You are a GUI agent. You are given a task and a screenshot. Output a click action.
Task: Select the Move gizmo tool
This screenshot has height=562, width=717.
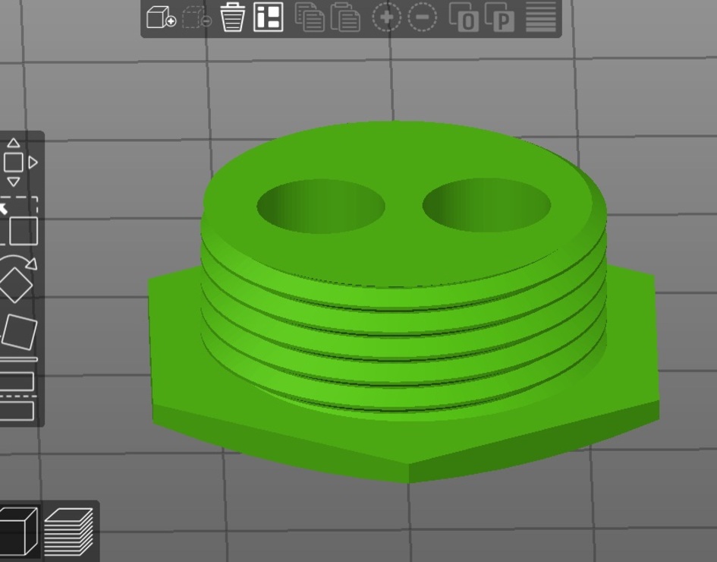(14, 163)
